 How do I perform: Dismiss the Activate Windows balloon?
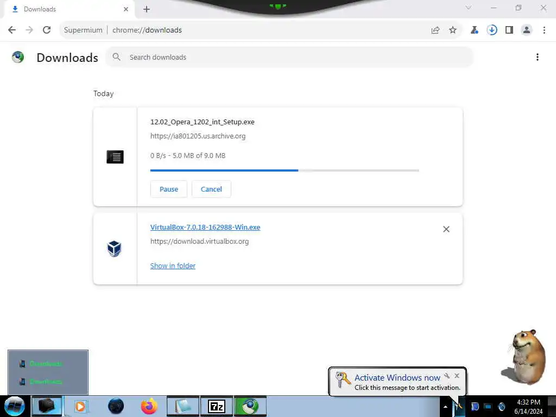coord(457,376)
